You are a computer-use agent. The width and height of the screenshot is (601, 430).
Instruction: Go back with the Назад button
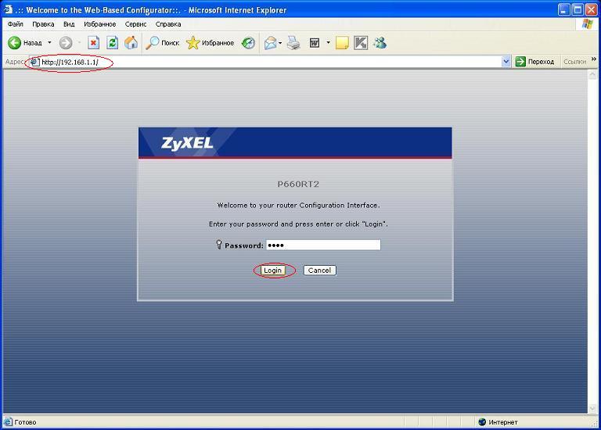click(x=25, y=42)
